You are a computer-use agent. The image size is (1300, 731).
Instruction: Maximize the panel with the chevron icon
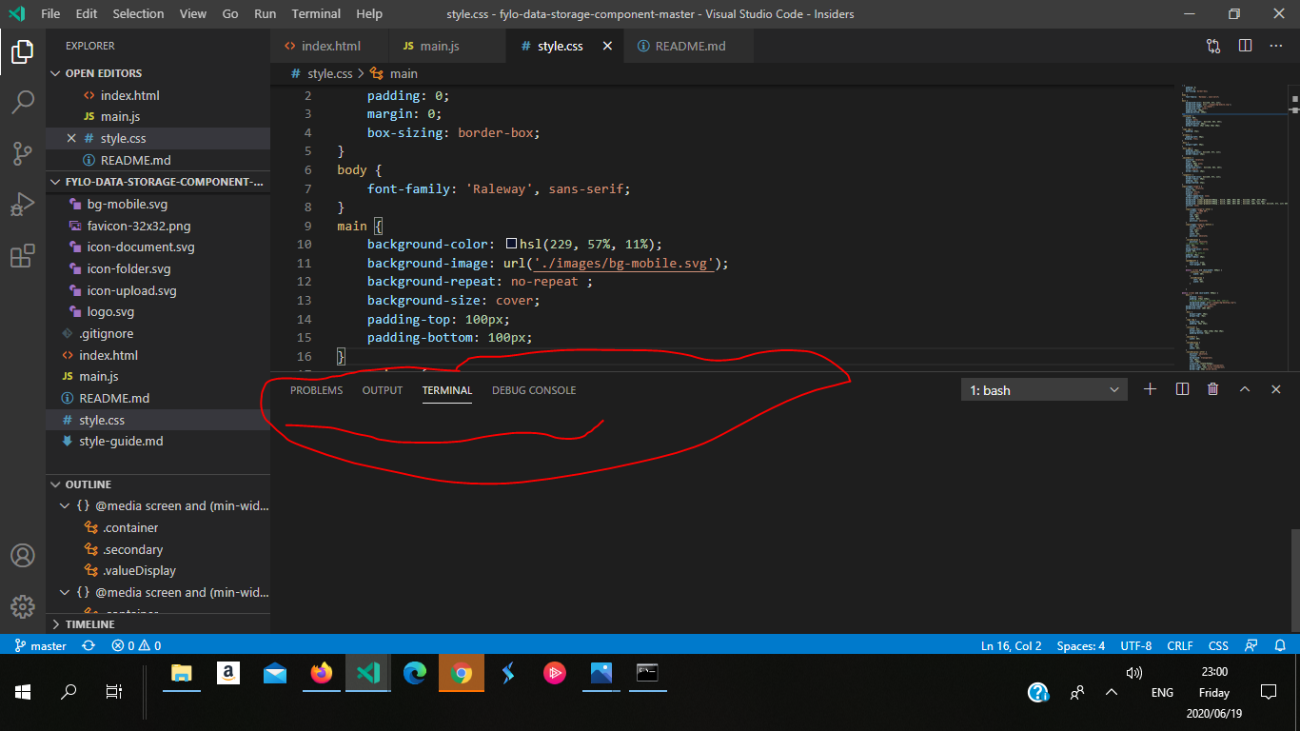[1245, 389]
